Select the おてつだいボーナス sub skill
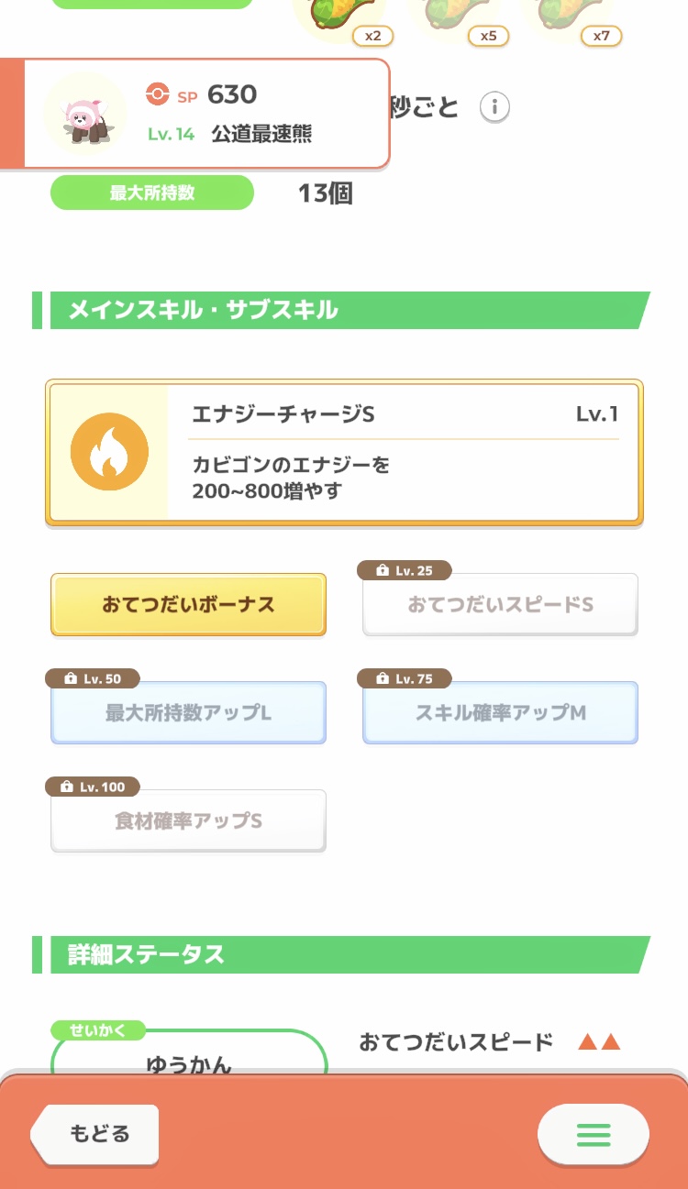Viewport: 688px width, 1189px height. (x=188, y=605)
